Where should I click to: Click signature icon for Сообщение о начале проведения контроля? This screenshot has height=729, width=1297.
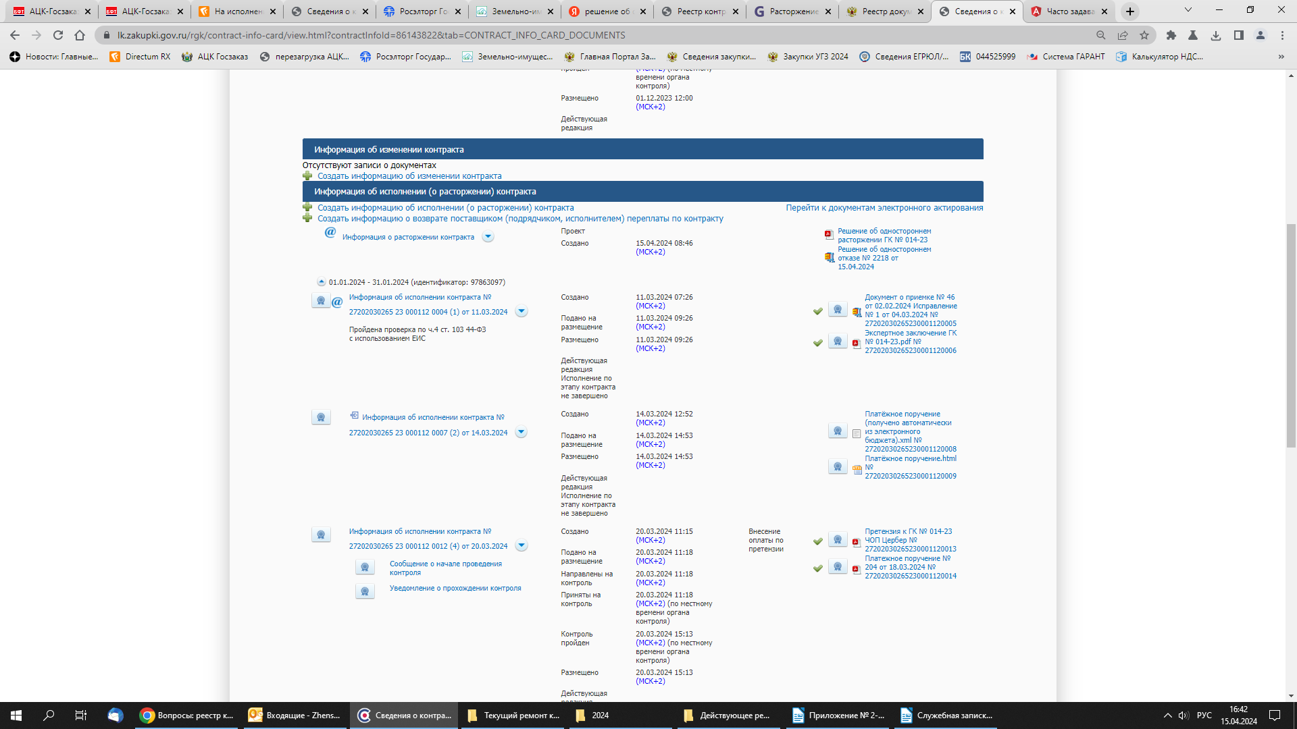[x=365, y=568]
